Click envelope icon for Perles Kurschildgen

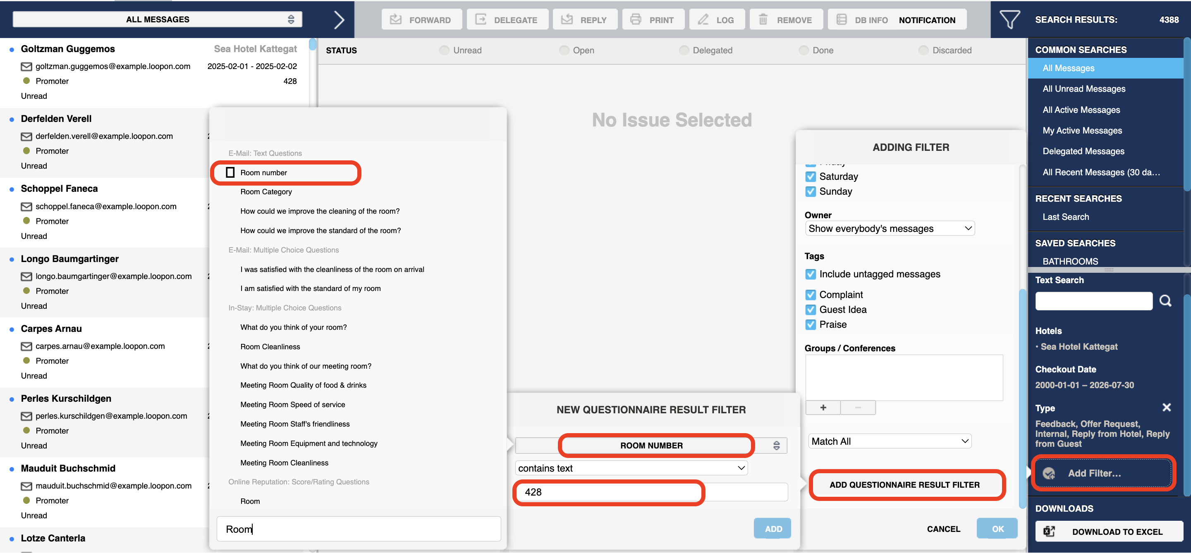click(26, 416)
